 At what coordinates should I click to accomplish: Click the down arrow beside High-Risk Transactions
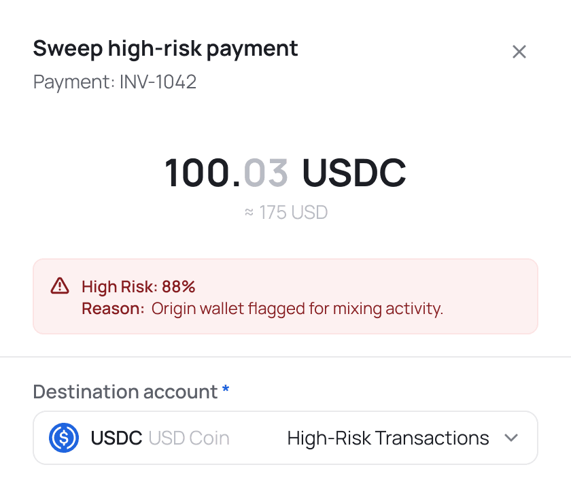coord(511,438)
